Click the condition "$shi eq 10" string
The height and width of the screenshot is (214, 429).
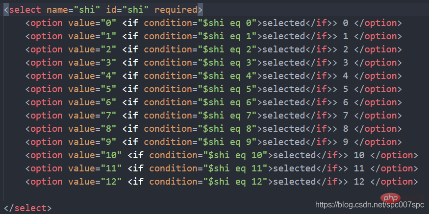point(236,155)
